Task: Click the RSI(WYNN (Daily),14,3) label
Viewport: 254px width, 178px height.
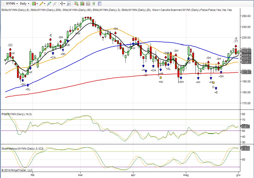Action: tap(17, 114)
